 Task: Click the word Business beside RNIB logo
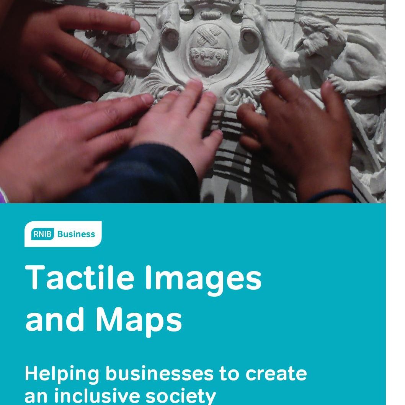click(x=76, y=234)
